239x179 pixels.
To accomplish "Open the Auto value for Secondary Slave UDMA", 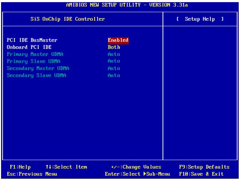I will click(x=114, y=75).
